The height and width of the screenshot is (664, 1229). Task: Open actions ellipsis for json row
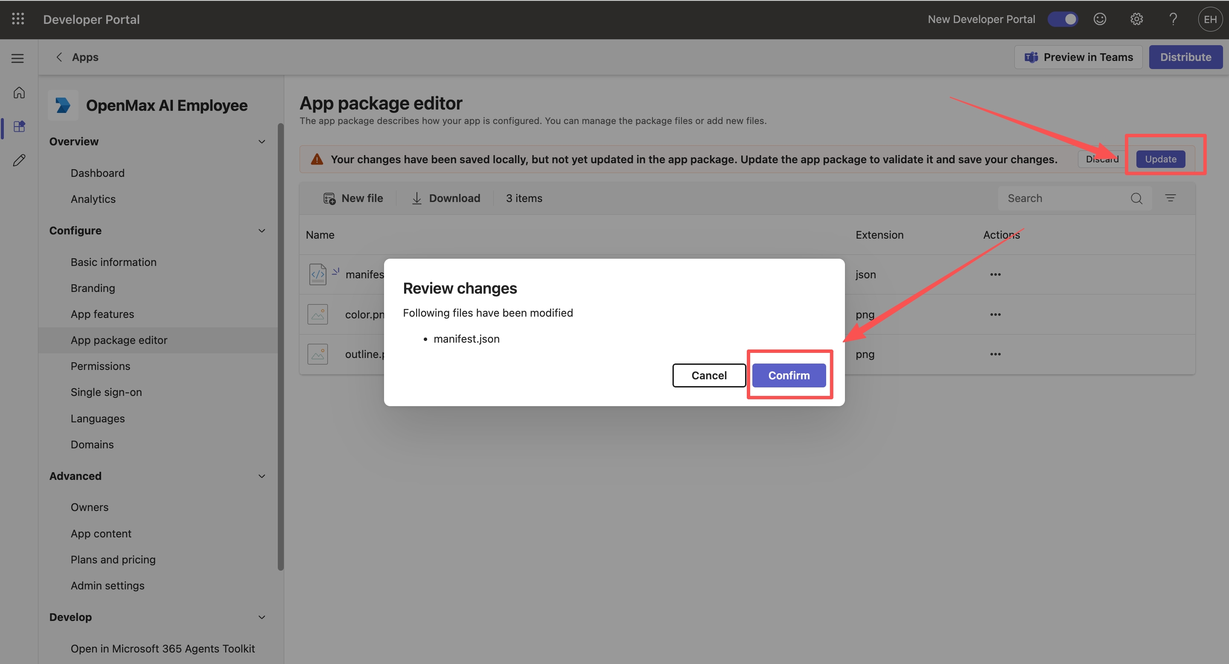pos(995,274)
